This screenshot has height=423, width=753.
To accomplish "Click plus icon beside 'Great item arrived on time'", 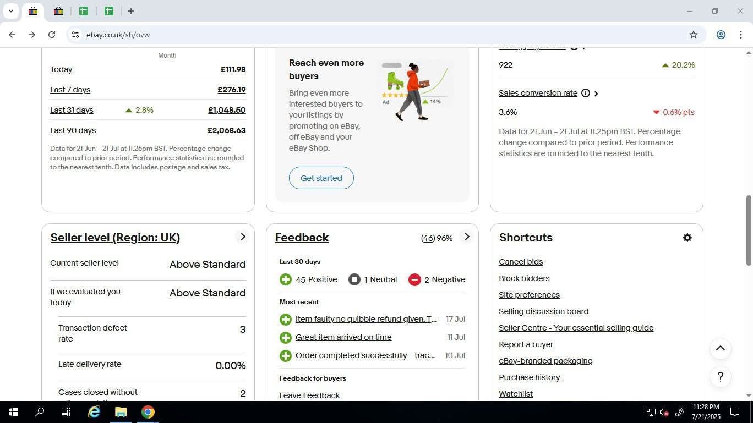I will [286, 337].
